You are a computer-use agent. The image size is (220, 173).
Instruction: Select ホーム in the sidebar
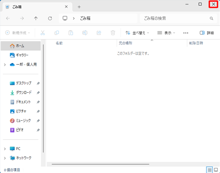pos(21,46)
